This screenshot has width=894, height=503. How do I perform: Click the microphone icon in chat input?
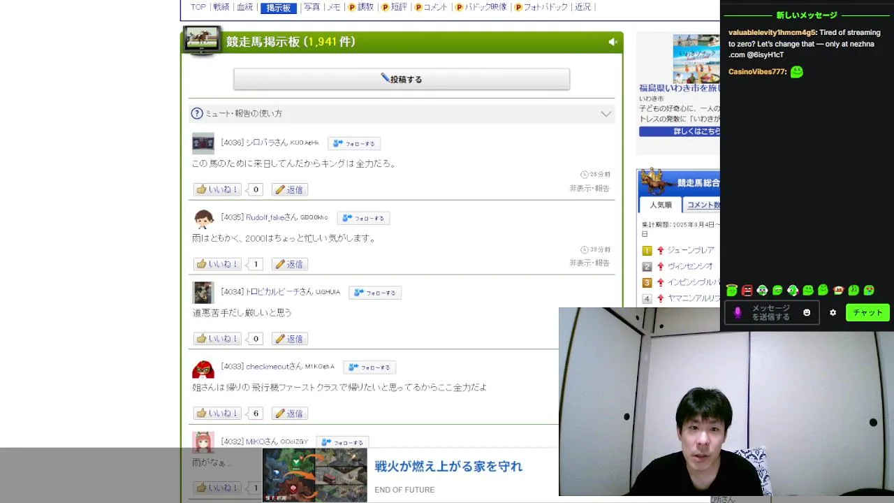pyautogui.click(x=738, y=312)
